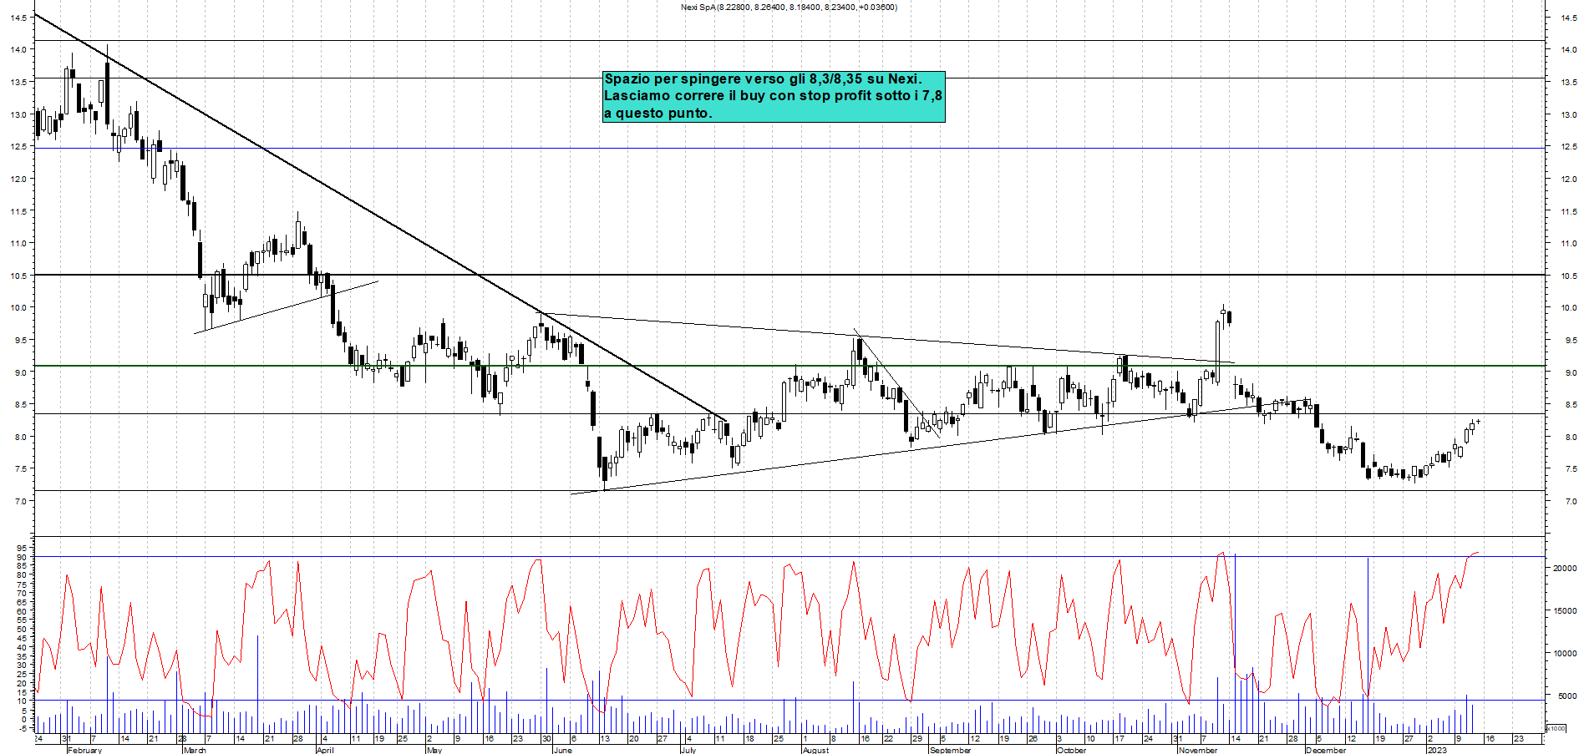The image size is (1579, 754).
Task: Click 13.5 on the right price axis
Action: click(1569, 82)
